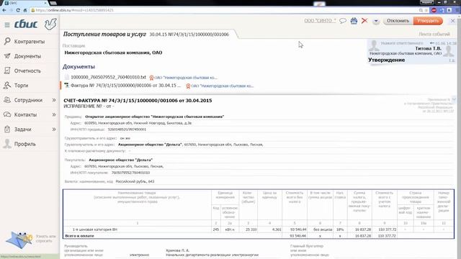
Task: Click supplier Нижегородская сбытовая компания, ОАО
Action: 113,53
